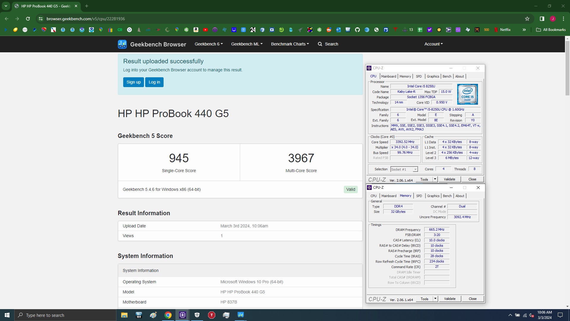Image resolution: width=570 pixels, height=321 pixels.
Task: Switch to Memory tab in upper CPU-Z
Action: (405, 76)
